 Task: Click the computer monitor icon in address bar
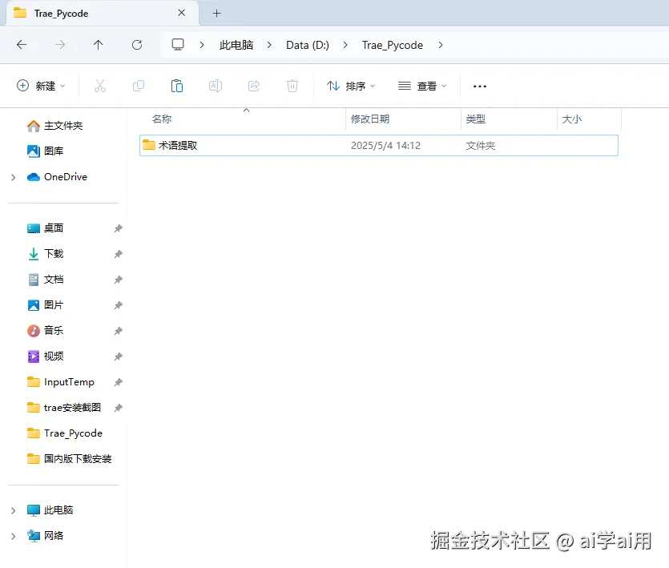[x=178, y=44]
